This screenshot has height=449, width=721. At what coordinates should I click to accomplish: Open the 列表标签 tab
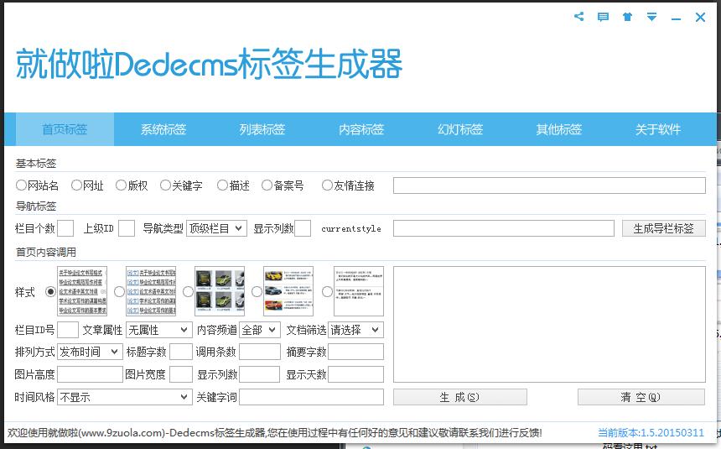(262, 129)
